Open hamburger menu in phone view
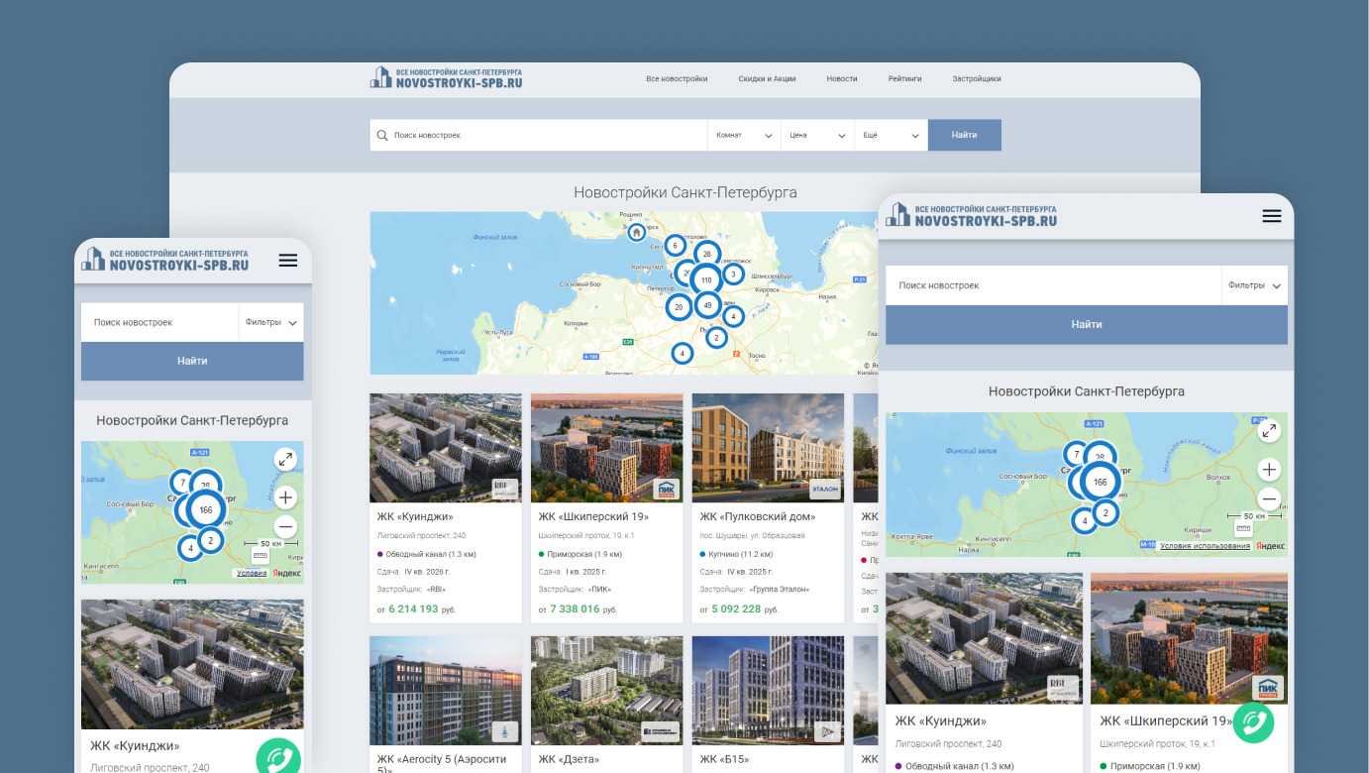Screen dimensions: 1369x773 click(288, 261)
